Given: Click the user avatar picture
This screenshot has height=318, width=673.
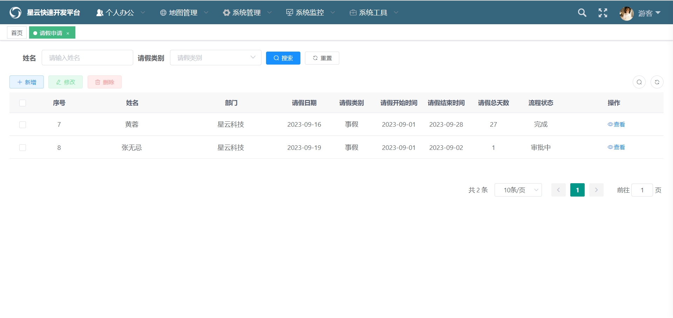Looking at the screenshot, I should (x=626, y=13).
